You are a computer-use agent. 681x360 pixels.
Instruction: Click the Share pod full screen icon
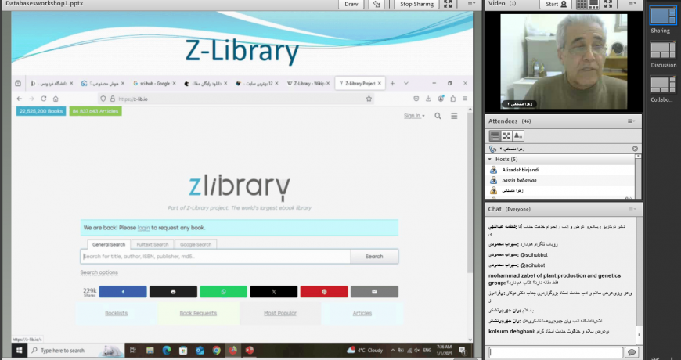pyautogui.click(x=448, y=3)
